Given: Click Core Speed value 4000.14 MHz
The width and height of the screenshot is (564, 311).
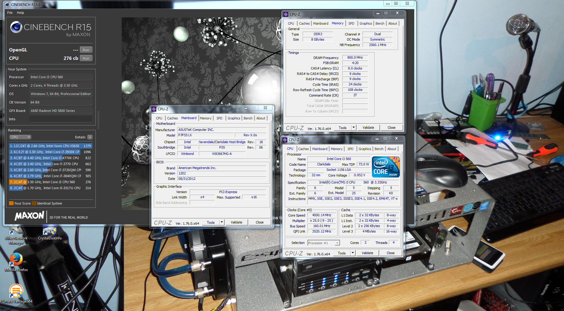Looking at the screenshot, I should click(x=322, y=215).
